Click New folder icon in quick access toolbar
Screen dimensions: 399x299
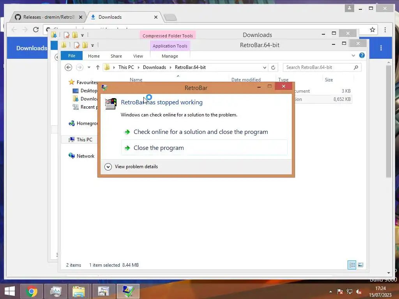pos(85,45)
